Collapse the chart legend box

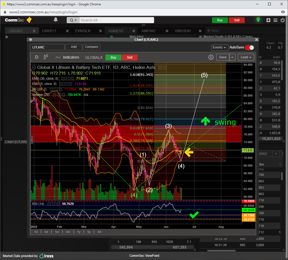coord(34,68)
